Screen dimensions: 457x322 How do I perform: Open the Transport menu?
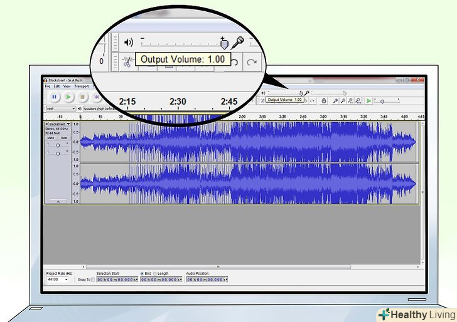point(82,86)
